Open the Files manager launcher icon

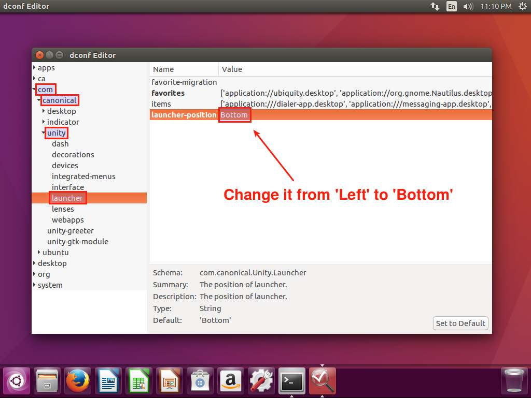pyautogui.click(x=47, y=381)
